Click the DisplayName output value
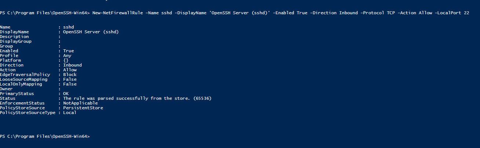The height and width of the screenshot is (148, 480). (x=91, y=32)
